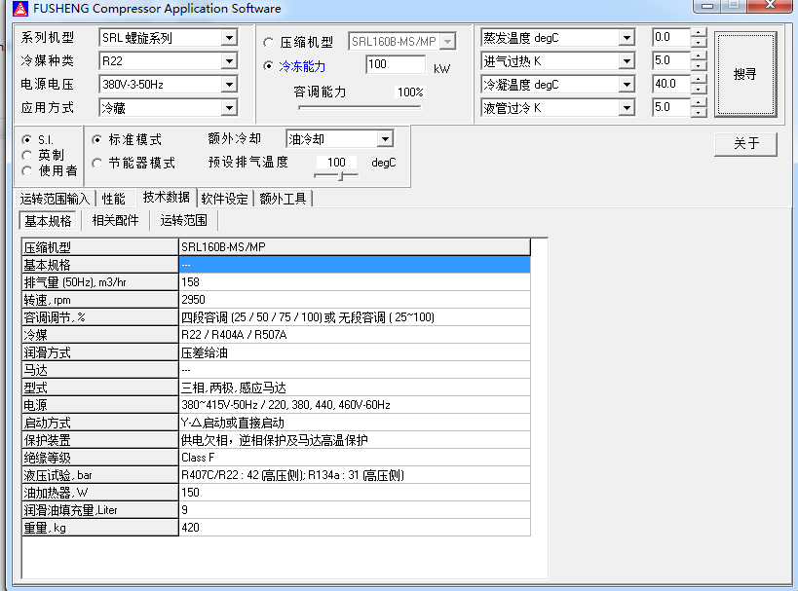The height and width of the screenshot is (591, 798).
Task: Select the 压缩机型 radio button
Action: tap(269, 42)
